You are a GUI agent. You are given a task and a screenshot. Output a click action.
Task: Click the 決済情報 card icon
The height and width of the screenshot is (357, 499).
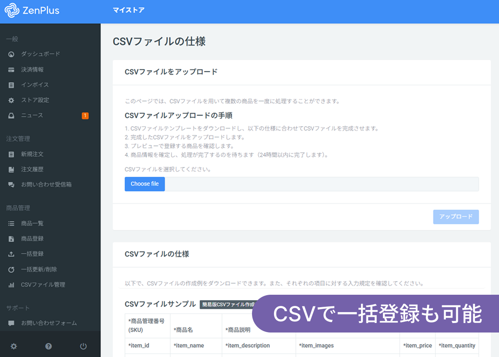coord(11,70)
